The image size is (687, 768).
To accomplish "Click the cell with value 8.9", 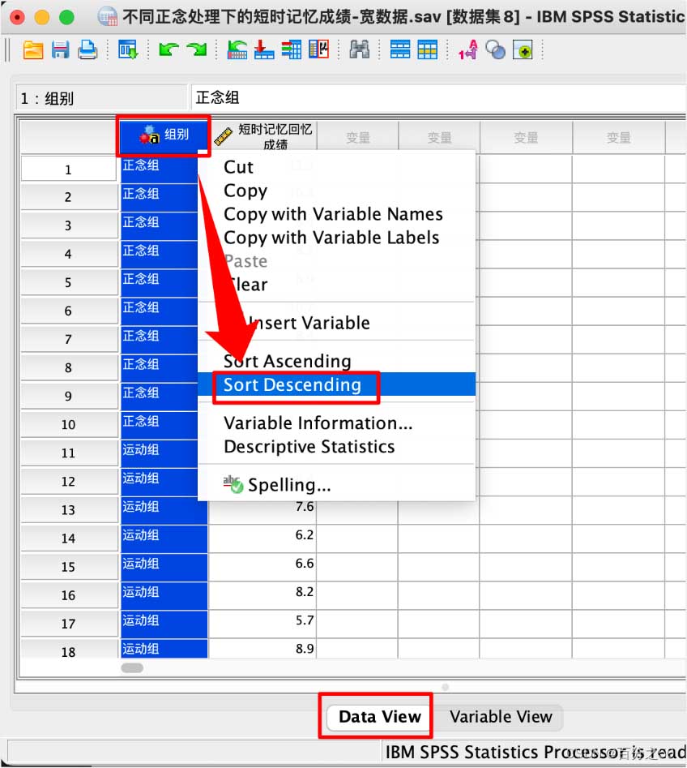I will [x=262, y=650].
